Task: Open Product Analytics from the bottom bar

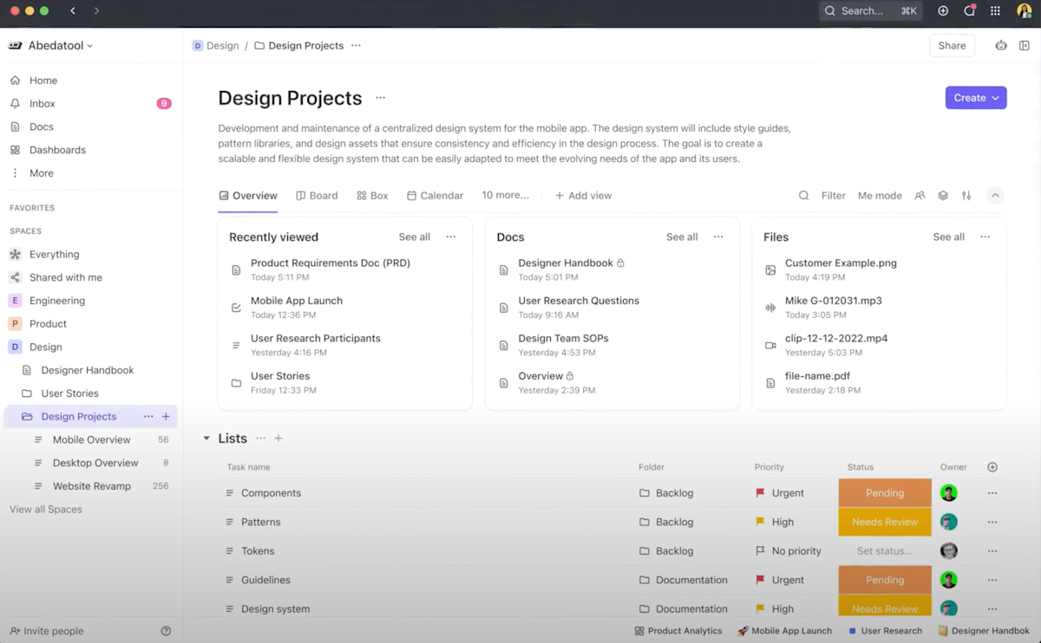Action: (678, 630)
